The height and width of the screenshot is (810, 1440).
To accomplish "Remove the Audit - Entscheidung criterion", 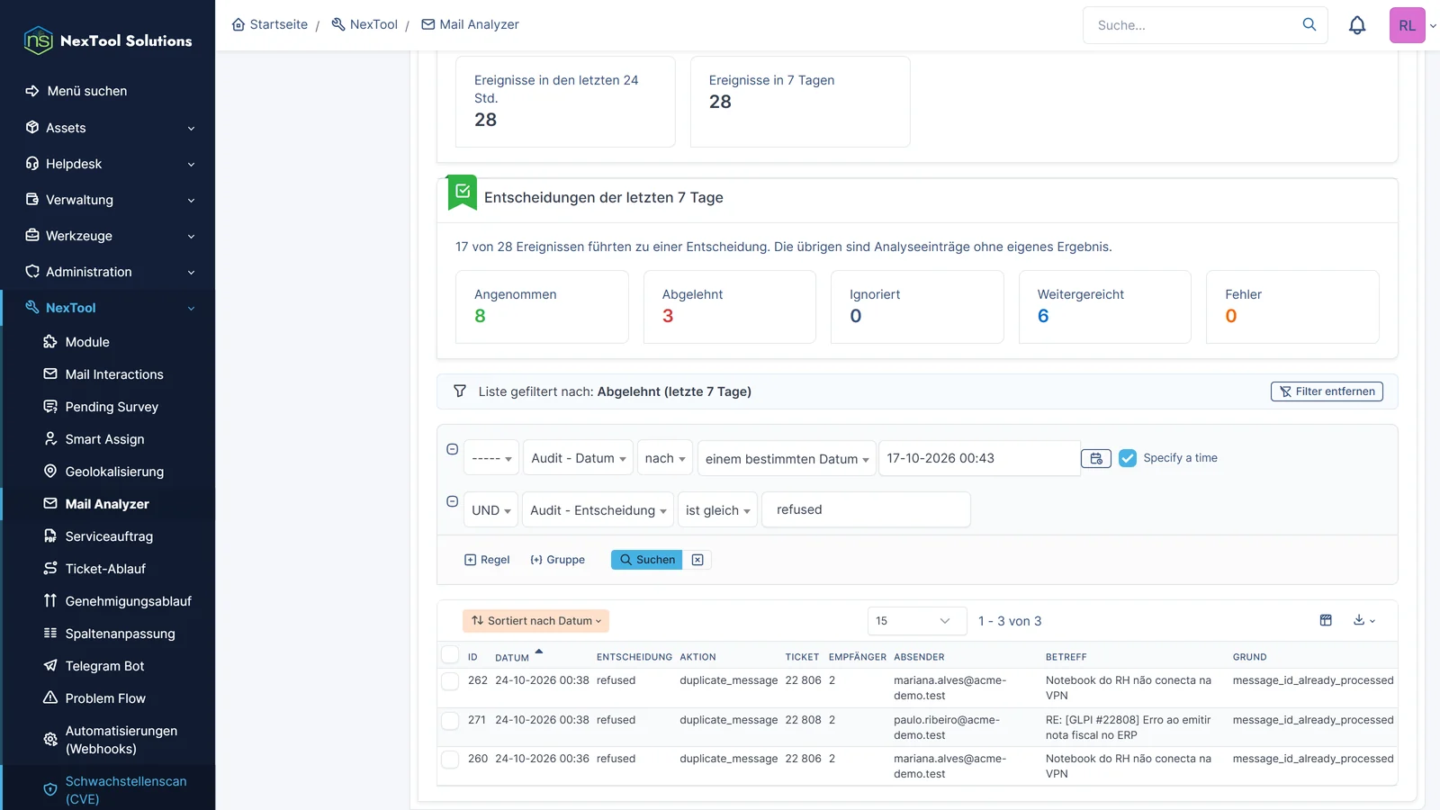I will 453,501.
